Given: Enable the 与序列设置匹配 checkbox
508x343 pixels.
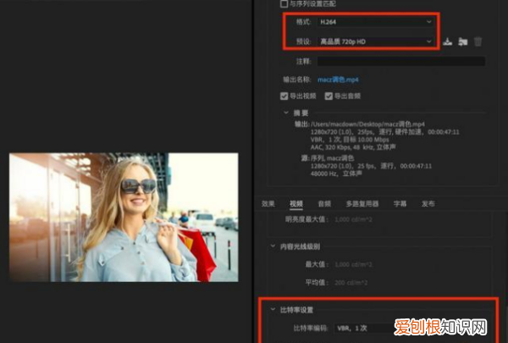Looking at the screenshot, I should (x=284, y=3).
